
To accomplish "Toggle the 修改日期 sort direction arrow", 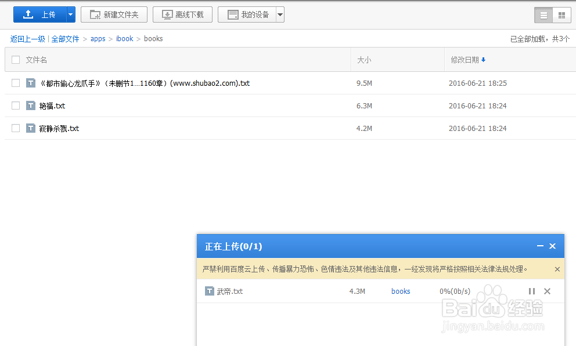I will tap(484, 60).
